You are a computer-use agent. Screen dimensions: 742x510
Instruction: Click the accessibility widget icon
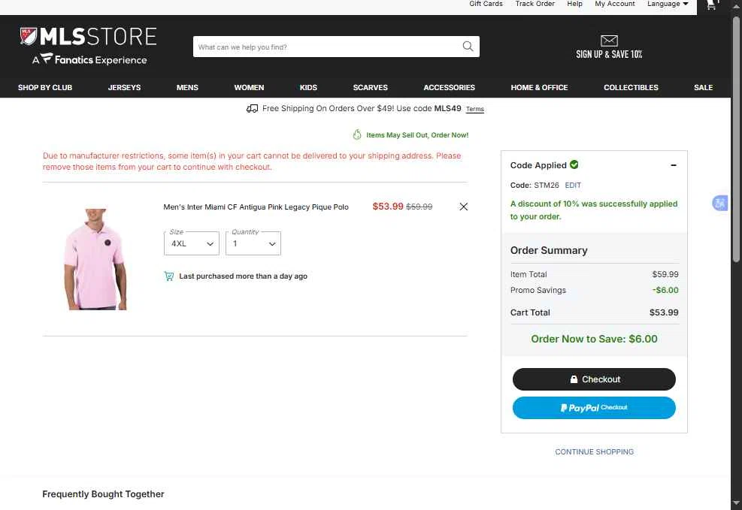click(719, 203)
